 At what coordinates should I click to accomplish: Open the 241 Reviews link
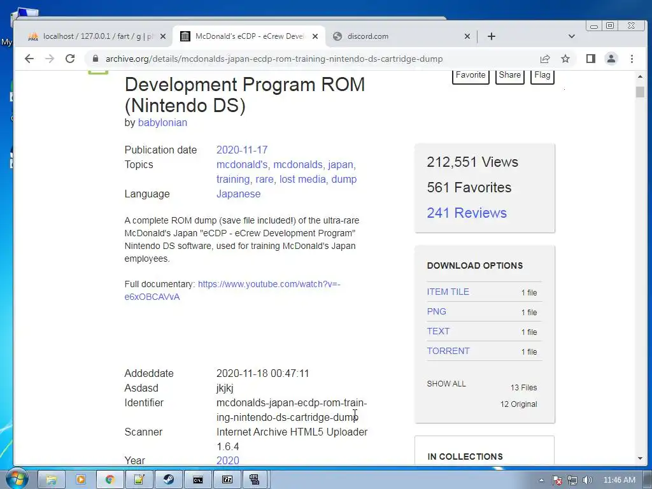[x=467, y=213]
